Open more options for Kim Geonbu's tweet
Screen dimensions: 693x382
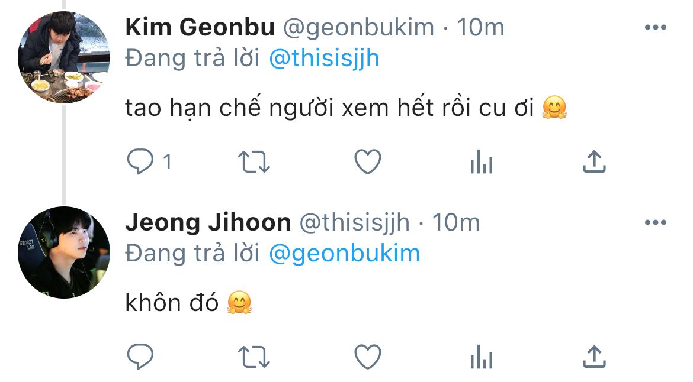[x=655, y=27]
